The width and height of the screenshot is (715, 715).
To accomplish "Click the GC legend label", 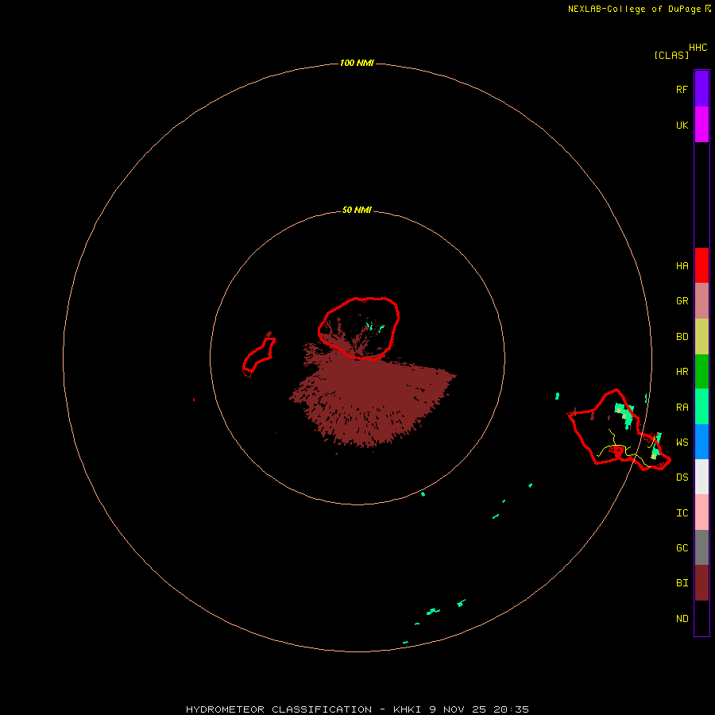I will coord(682,548).
